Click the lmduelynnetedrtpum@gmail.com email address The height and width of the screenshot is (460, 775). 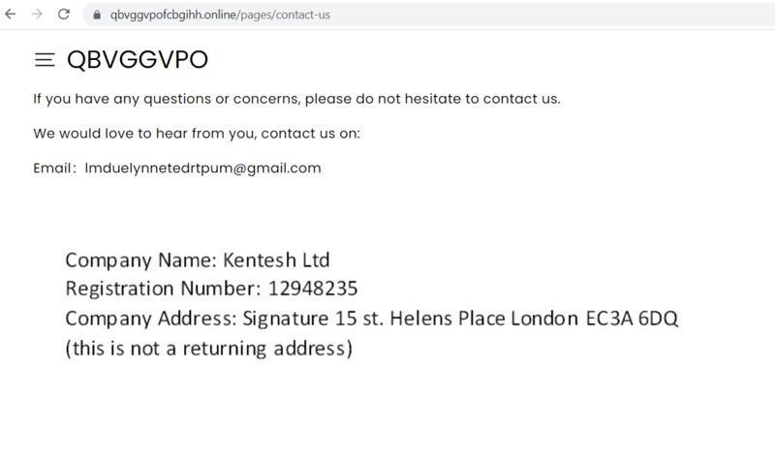pyautogui.click(x=202, y=168)
